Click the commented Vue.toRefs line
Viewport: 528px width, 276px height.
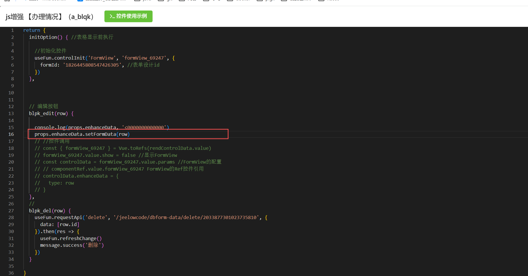coord(123,148)
